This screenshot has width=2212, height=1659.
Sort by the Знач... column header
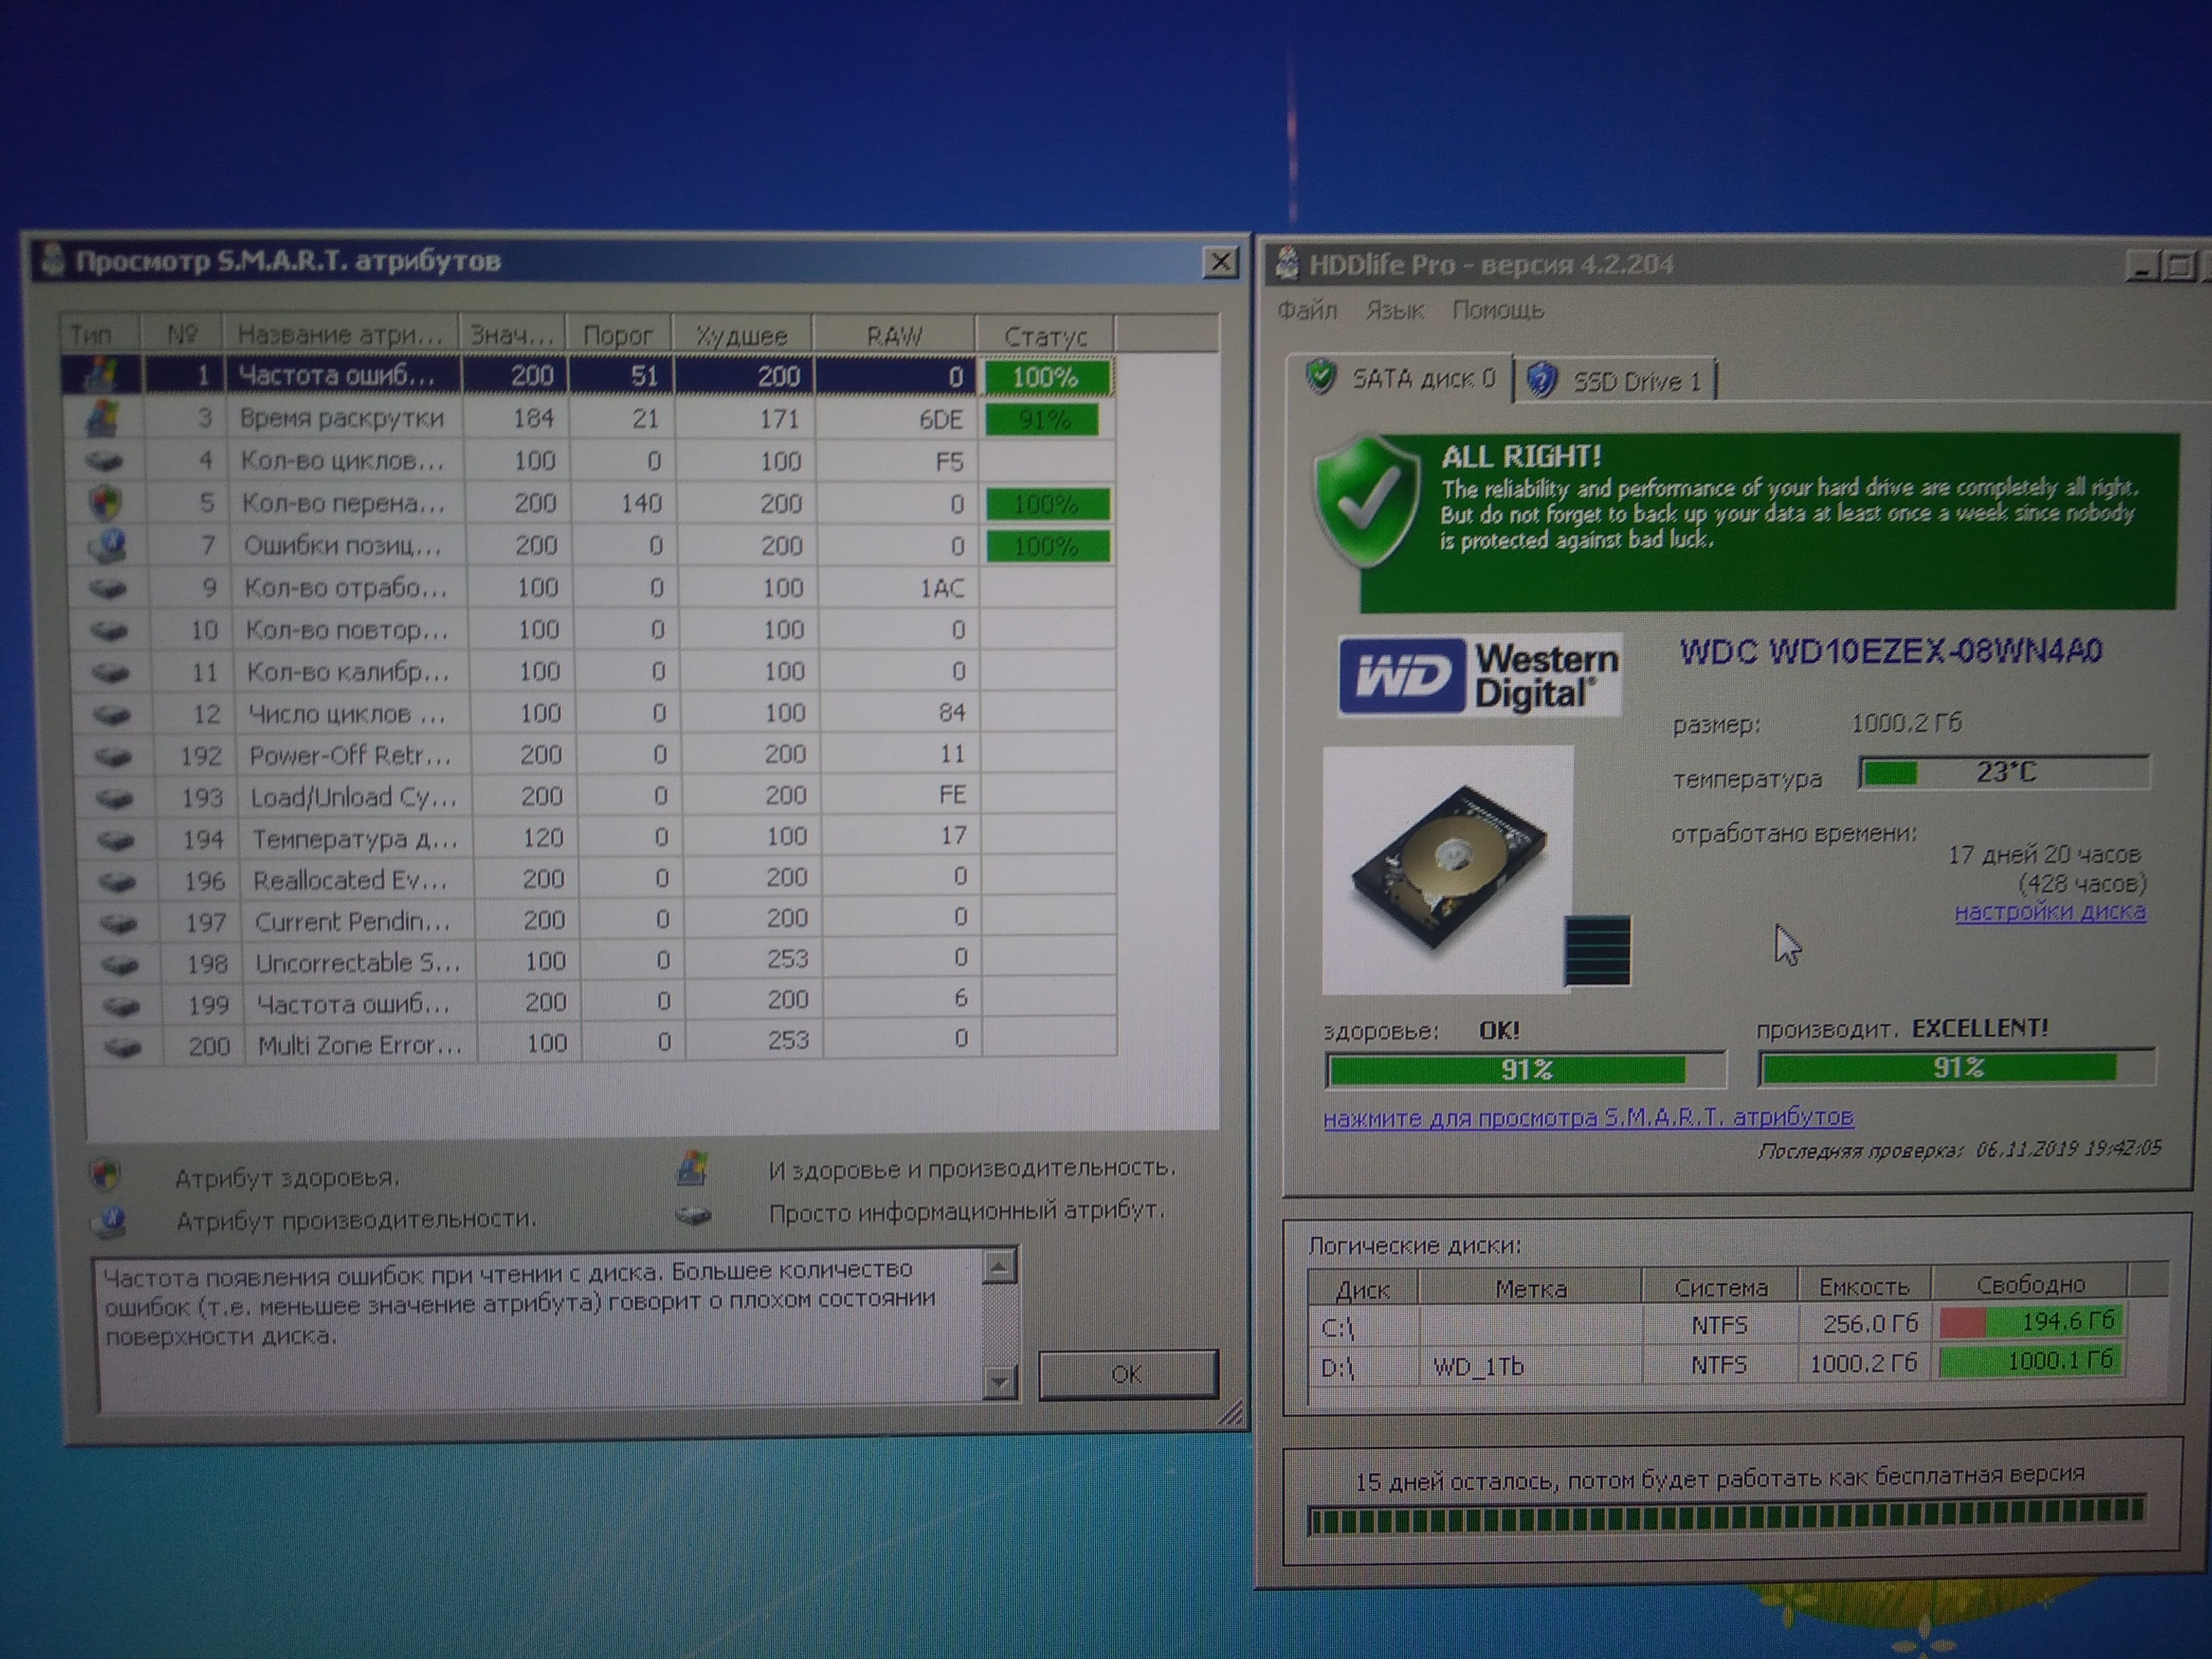[x=512, y=335]
